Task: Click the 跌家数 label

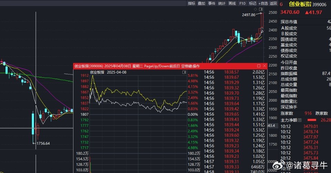Action: [x=321, y=113]
